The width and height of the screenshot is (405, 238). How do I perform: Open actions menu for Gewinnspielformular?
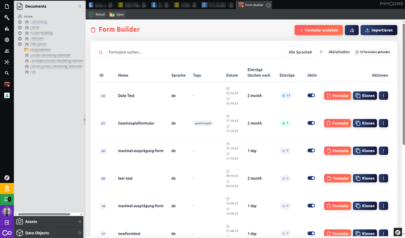pos(383,123)
